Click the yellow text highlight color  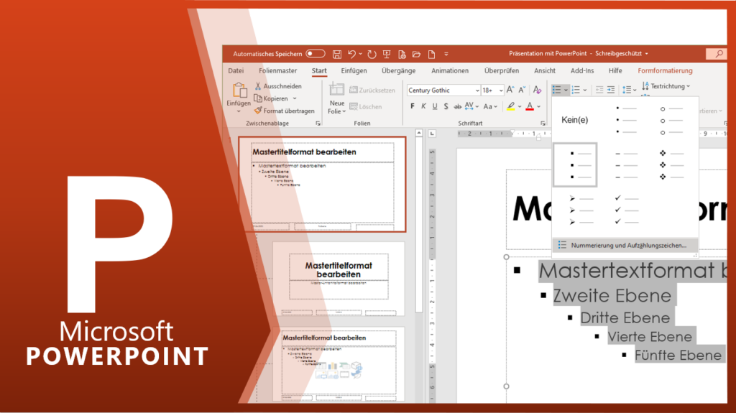511,106
